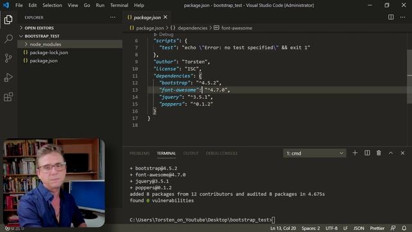Open the Terminal menu

click(119, 5)
